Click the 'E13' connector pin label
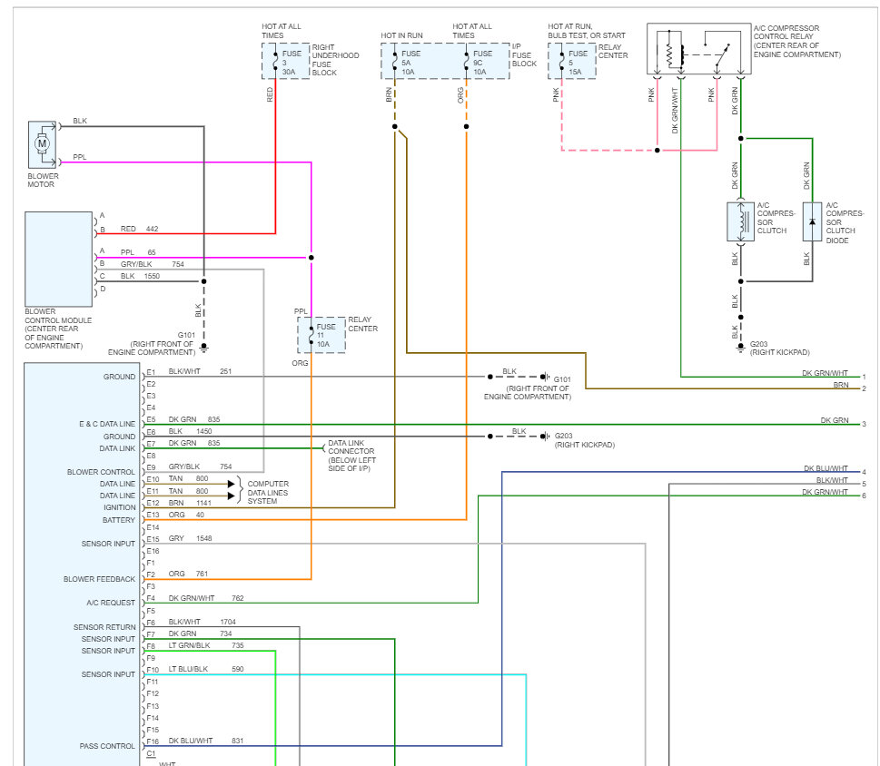This screenshot has height=766, width=880. click(153, 515)
